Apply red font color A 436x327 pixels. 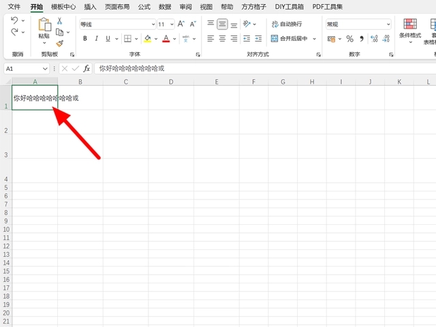tap(166, 39)
